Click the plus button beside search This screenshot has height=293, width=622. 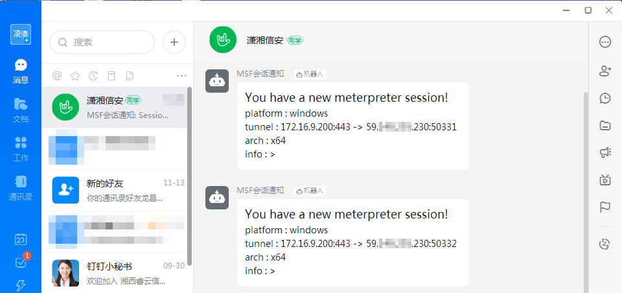(x=174, y=42)
